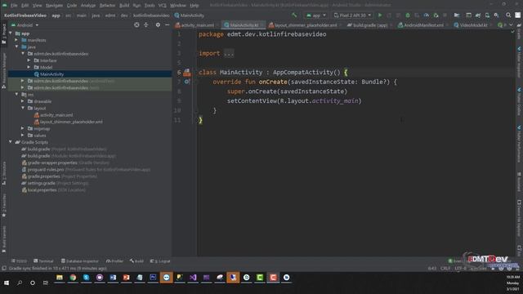Expand the mipmap folder
The height and width of the screenshot is (294, 523).
coord(23,128)
